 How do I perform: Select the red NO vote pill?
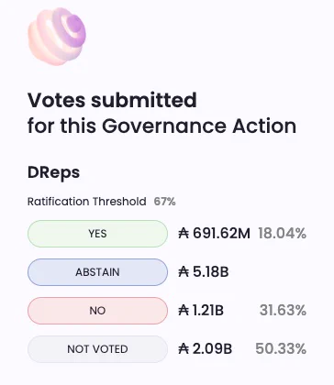97,311
